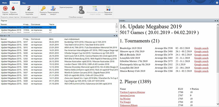The height and width of the screenshot is (107, 219).
Task: Select the part row dated 06.02.2019
Action: pyautogui.click(x=59, y=42)
